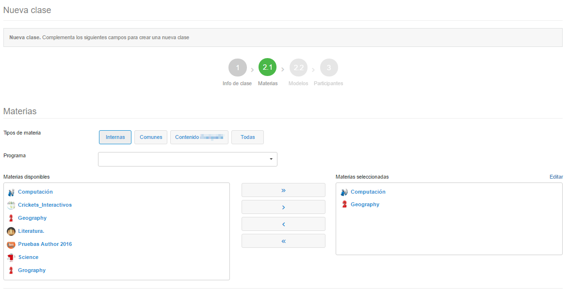Click the Editar link above selected subjects
Screen dimensions: 568x289
[x=556, y=177]
